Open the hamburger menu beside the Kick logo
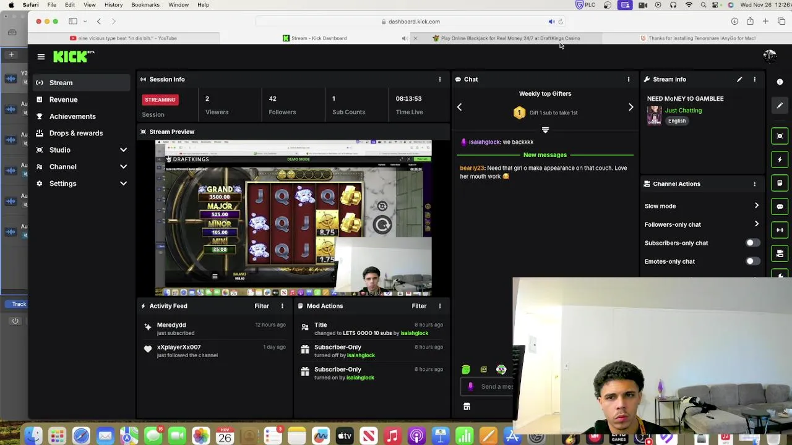Viewport: 792px width, 445px height. click(41, 57)
